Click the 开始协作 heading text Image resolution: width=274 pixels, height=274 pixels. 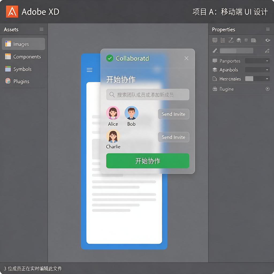(121, 79)
